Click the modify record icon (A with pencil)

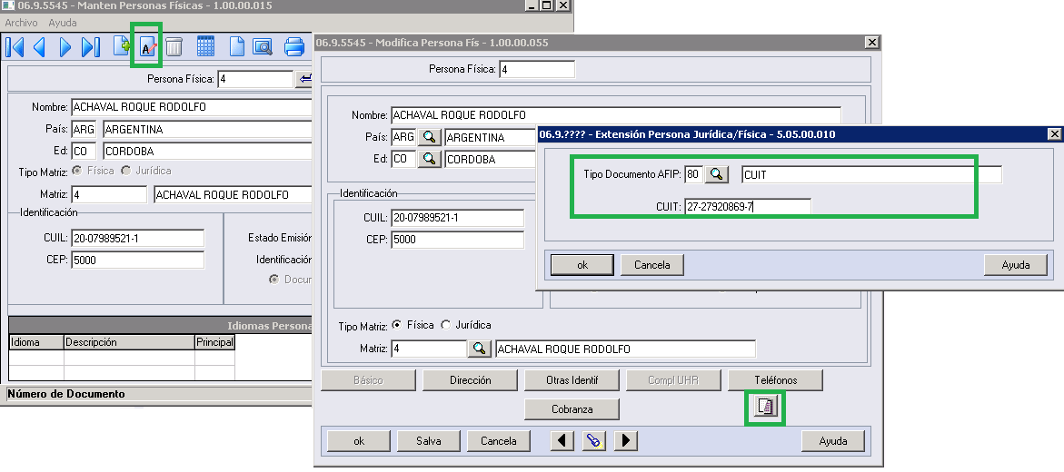click(x=147, y=47)
